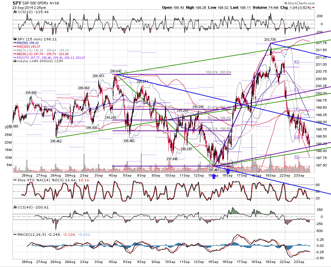Click the black line sample beside Slow STO
331x267 pixels.
click(15, 180)
